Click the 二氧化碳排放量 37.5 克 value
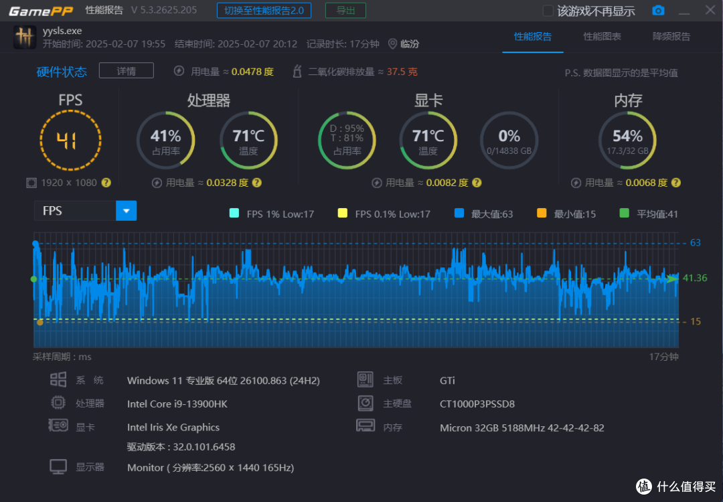Image resolution: width=723 pixels, height=502 pixels. (x=402, y=72)
